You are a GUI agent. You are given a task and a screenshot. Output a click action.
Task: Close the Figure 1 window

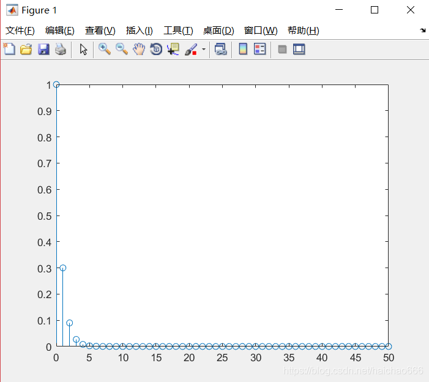(x=411, y=10)
